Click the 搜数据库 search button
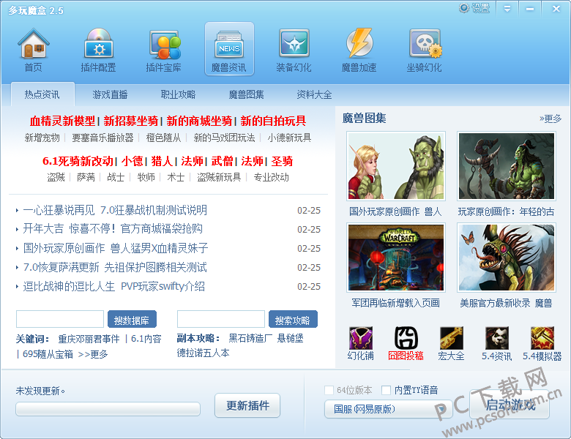This screenshot has height=439, width=571. [x=132, y=320]
